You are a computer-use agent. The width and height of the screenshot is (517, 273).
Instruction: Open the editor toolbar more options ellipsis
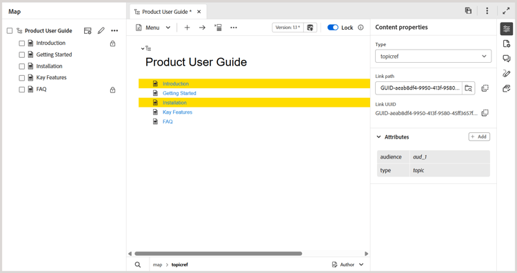pyautogui.click(x=234, y=28)
